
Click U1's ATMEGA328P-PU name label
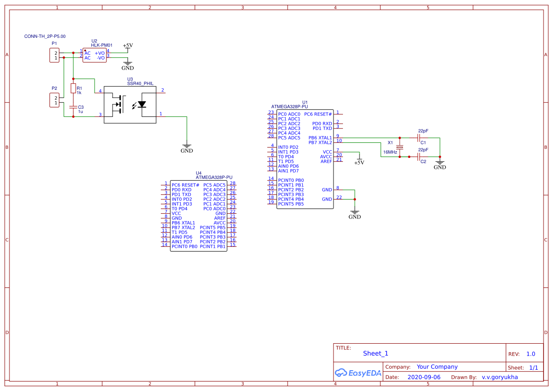tap(289, 106)
